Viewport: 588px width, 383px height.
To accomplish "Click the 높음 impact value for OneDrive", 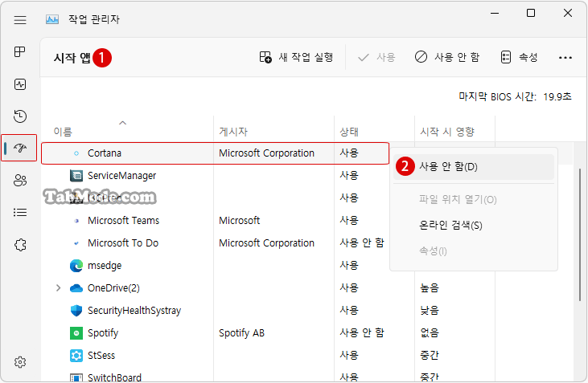I will click(430, 287).
